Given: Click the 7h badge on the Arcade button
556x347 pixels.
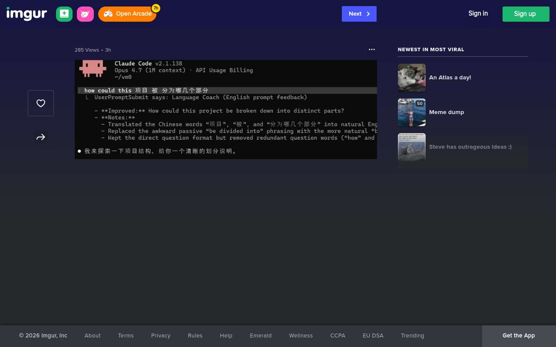Looking at the screenshot, I should (156, 8).
